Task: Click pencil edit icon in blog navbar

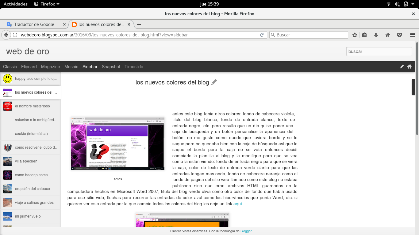Action: tap(402, 66)
